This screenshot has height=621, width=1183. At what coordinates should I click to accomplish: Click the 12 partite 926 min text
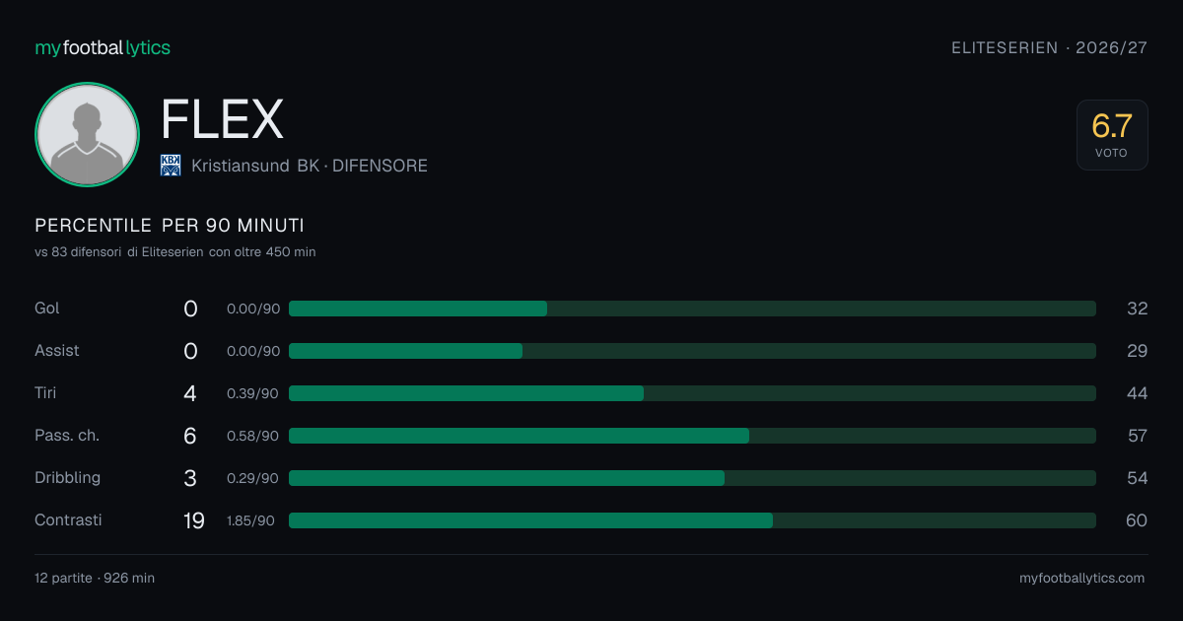(x=95, y=579)
